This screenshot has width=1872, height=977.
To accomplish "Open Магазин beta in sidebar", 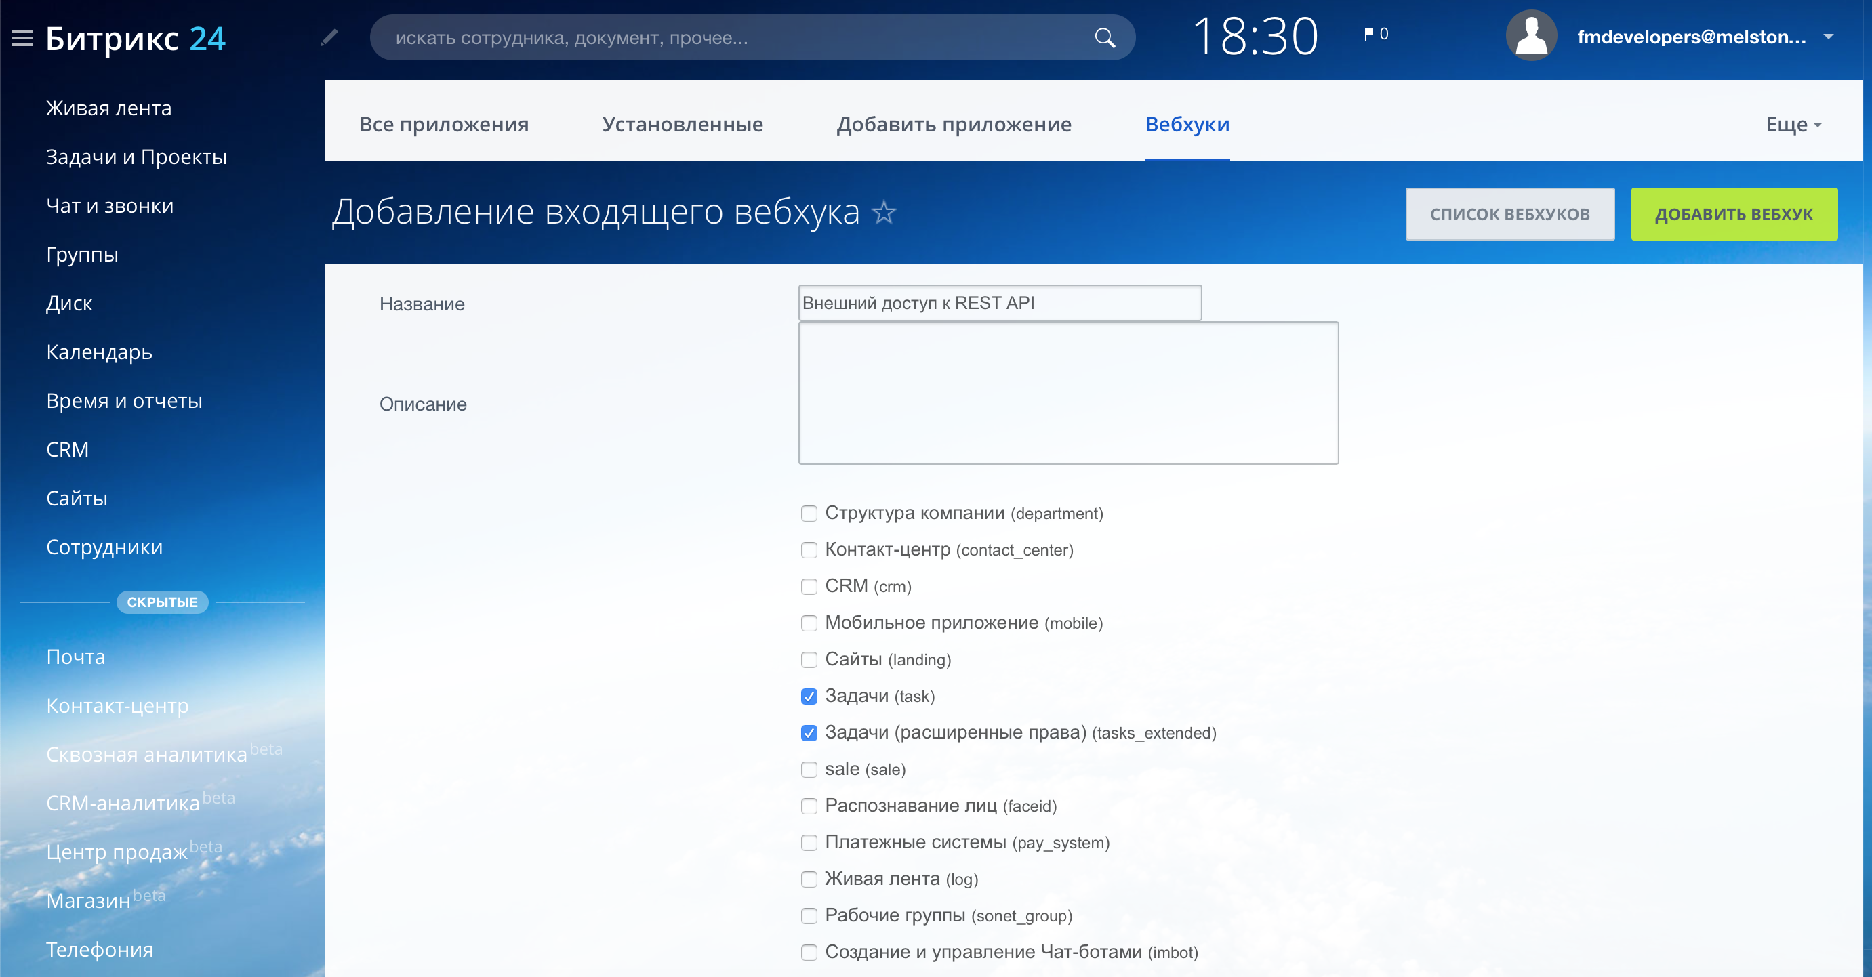I will click(x=106, y=898).
